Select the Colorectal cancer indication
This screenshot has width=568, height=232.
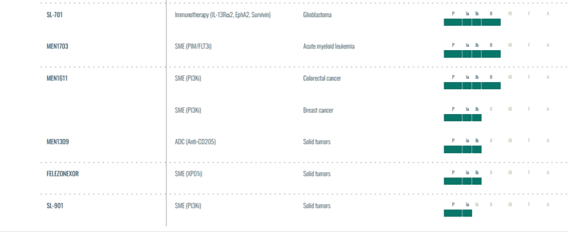click(322, 78)
